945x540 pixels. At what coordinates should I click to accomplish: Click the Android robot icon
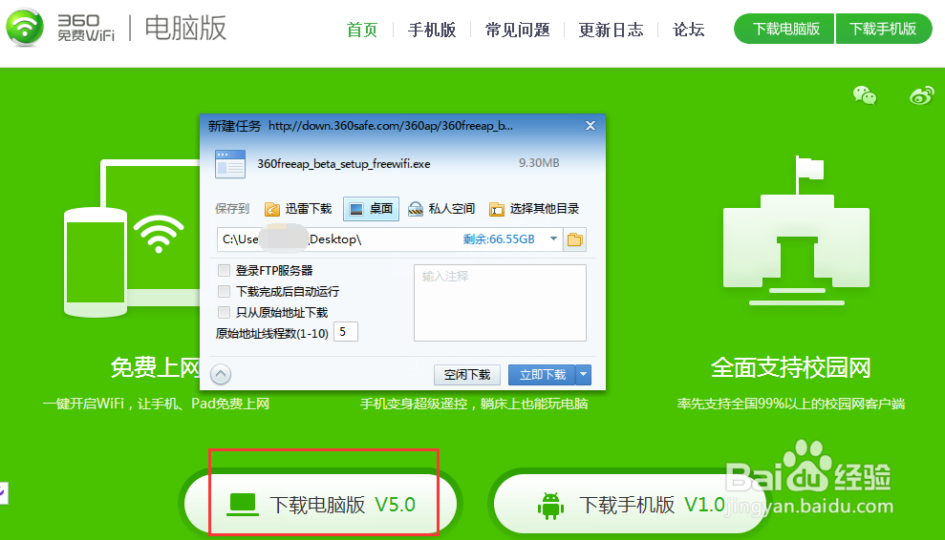(550, 506)
